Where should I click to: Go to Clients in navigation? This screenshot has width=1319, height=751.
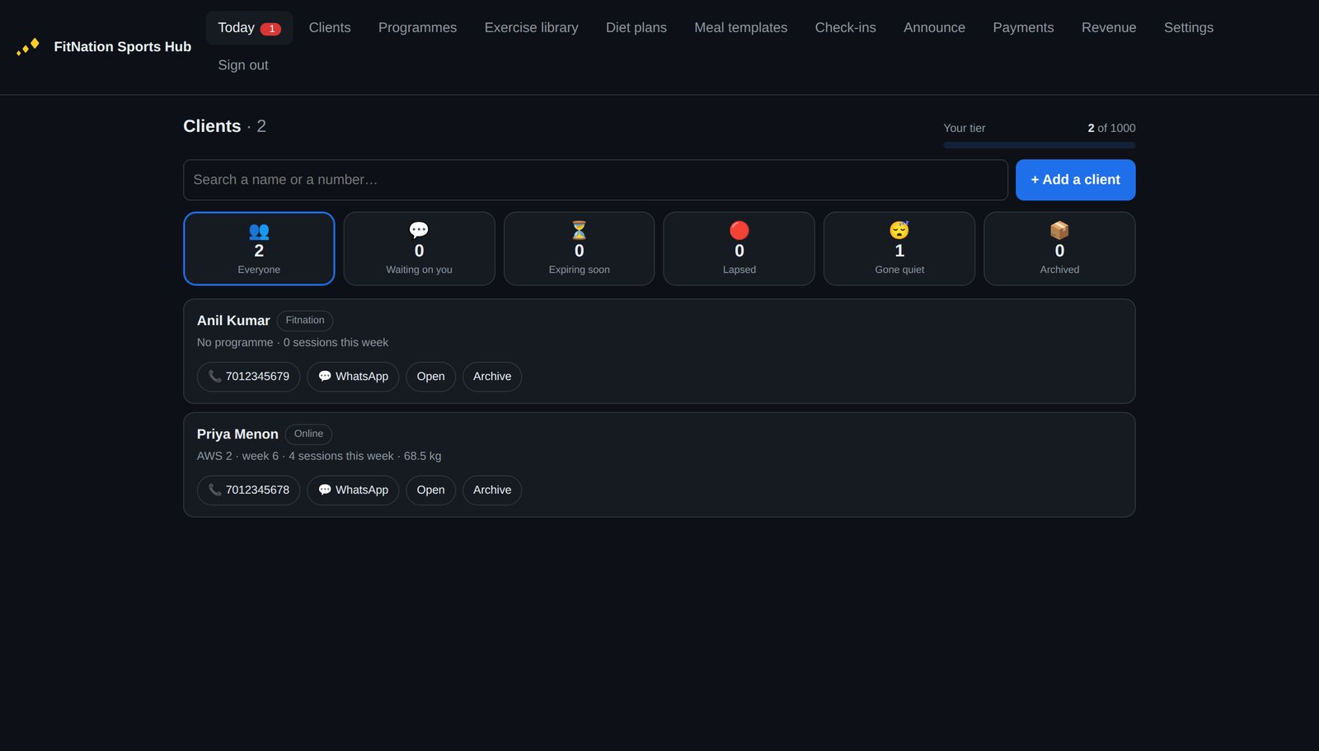(330, 28)
